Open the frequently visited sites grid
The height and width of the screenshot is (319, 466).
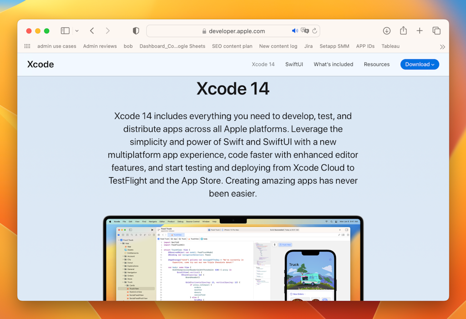tap(27, 46)
